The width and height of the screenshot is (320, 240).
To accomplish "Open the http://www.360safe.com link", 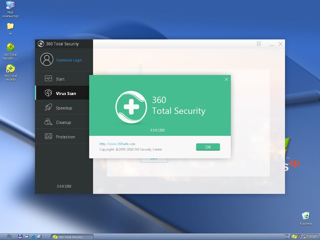I will click(x=117, y=144).
